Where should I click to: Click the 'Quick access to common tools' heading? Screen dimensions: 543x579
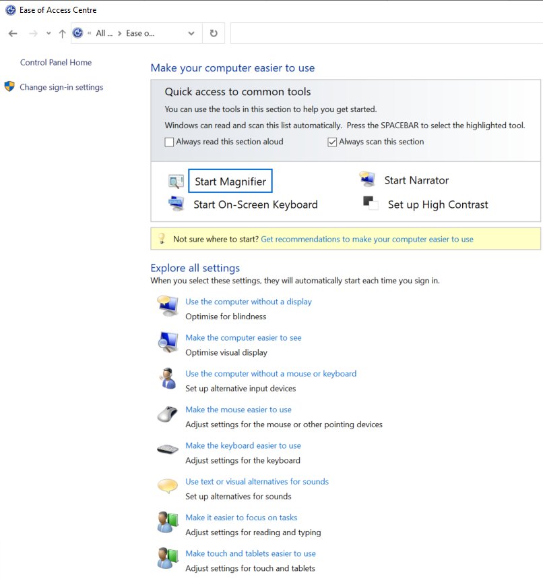[x=238, y=92]
